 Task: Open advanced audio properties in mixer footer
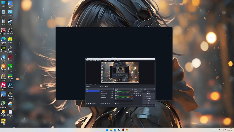[x=116, y=104]
